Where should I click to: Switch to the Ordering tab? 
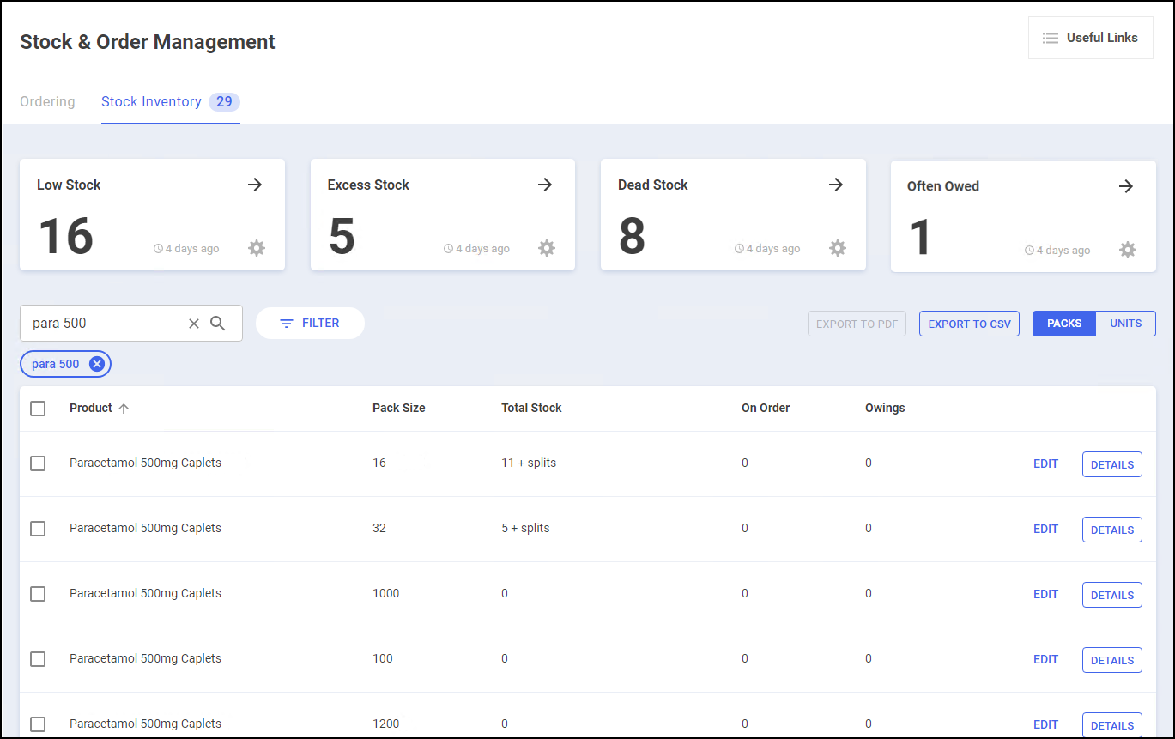[x=47, y=102]
